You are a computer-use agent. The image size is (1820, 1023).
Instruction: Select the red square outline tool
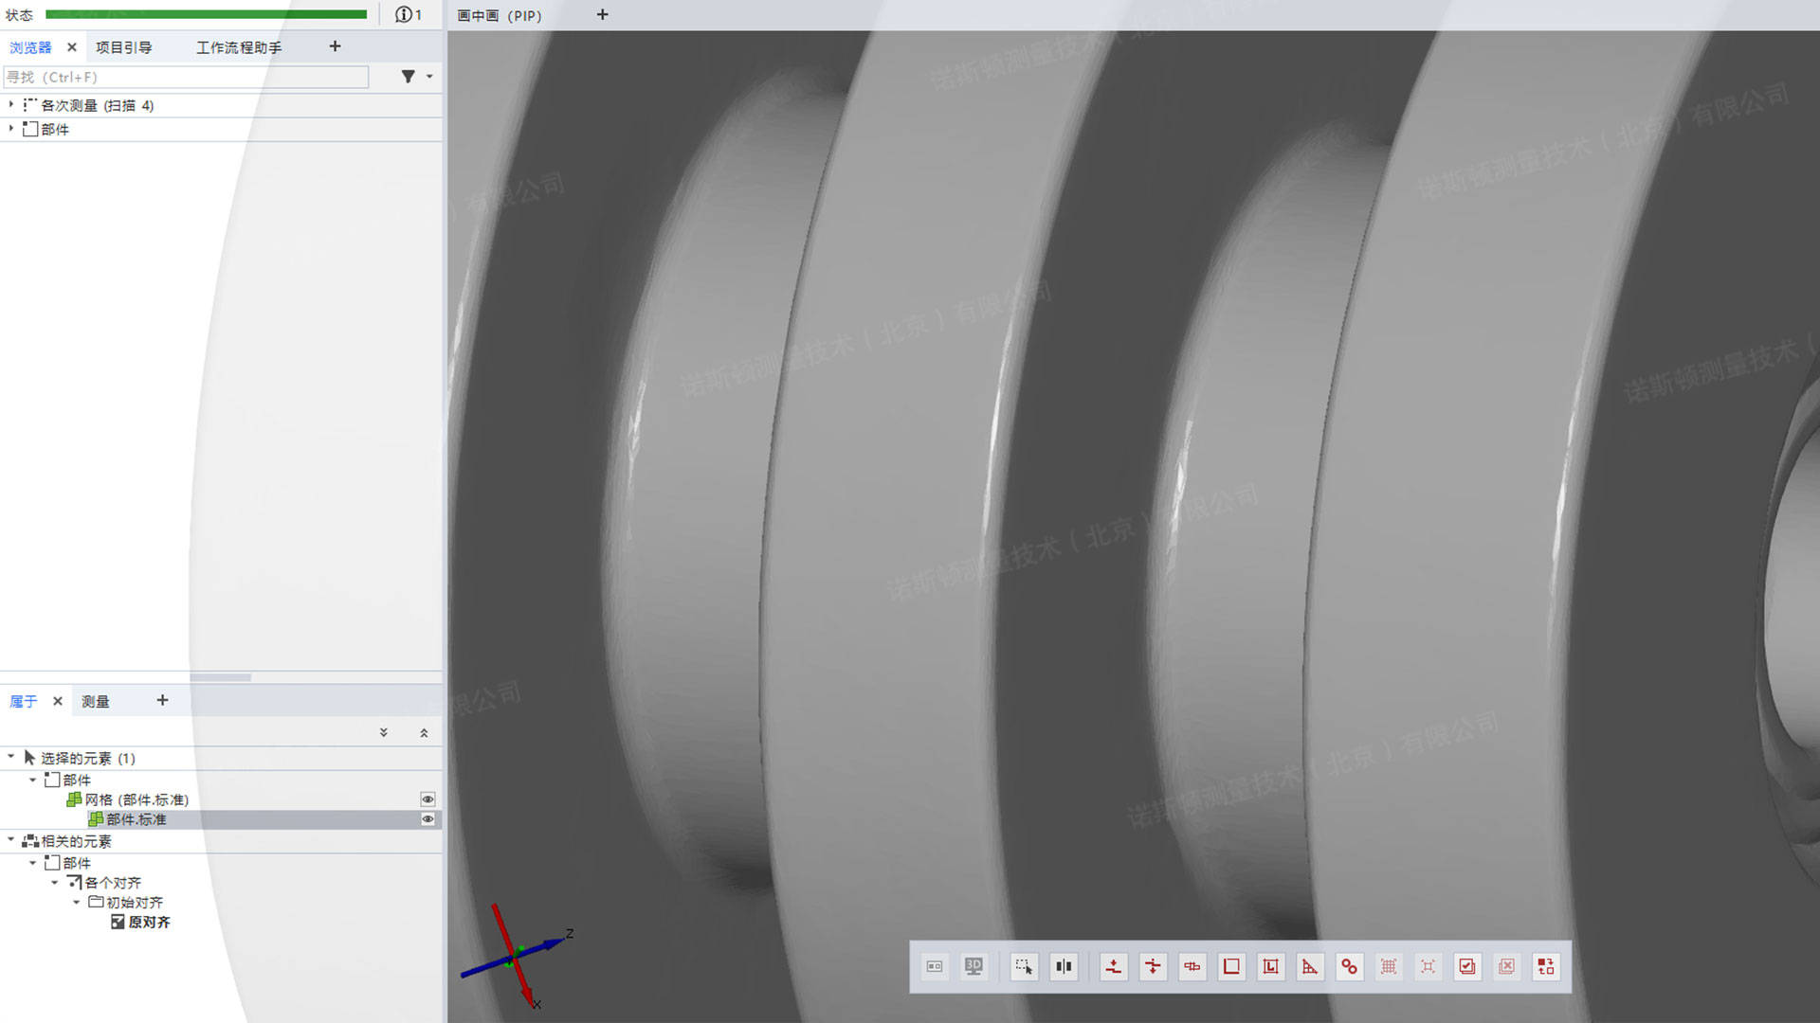coord(1231,967)
